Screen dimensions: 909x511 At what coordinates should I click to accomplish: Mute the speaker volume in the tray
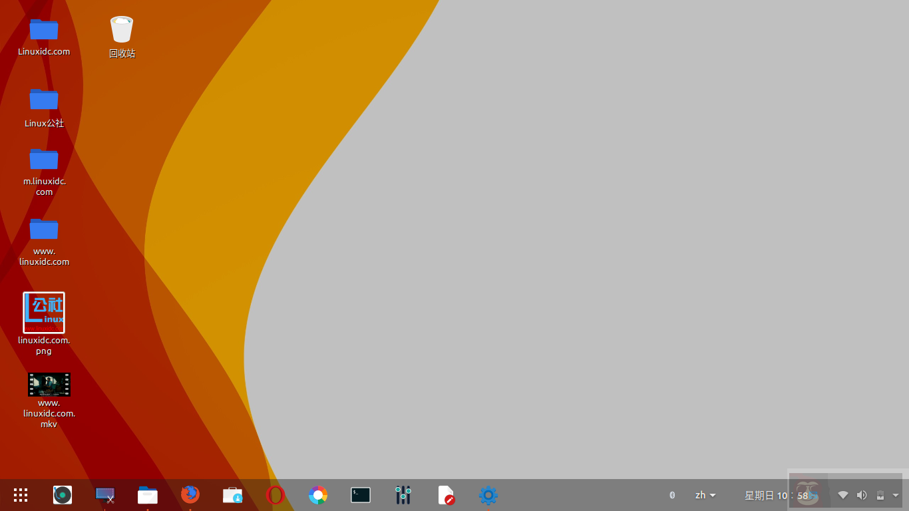pyautogui.click(x=861, y=495)
